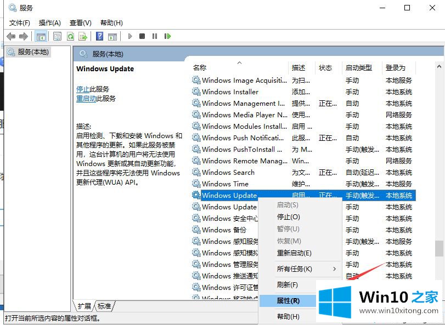The width and height of the screenshot is (445, 325).
Task: Click gear icon beside Windows Time
Action: (x=196, y=184)
